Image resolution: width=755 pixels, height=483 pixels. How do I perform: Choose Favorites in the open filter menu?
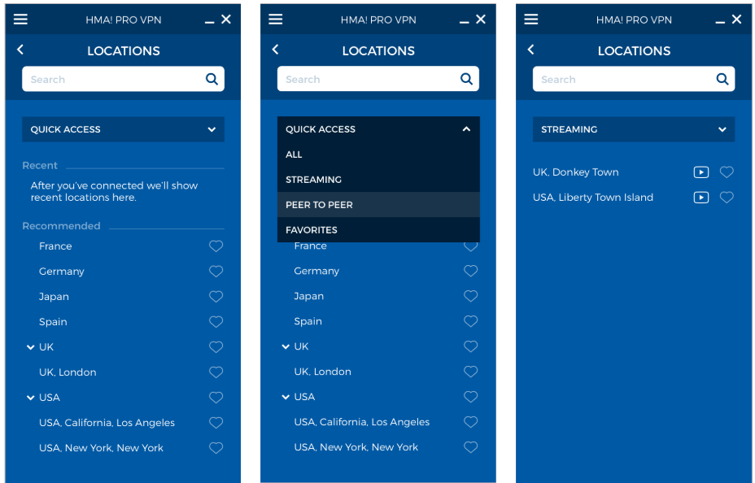[x=312, y=230]
